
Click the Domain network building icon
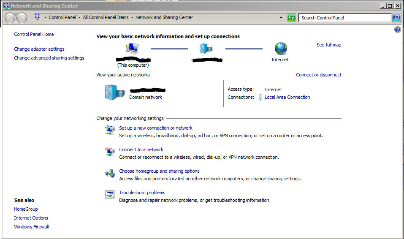114,92
